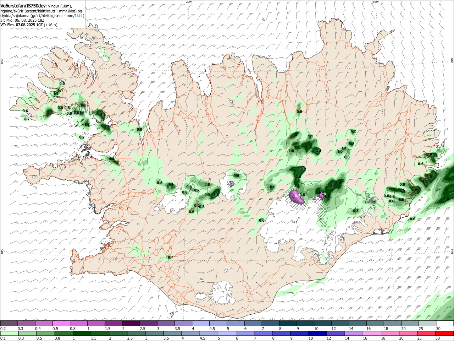
Task: Click the 3.4 precipitation value on map
Action: tap(318, 151)
